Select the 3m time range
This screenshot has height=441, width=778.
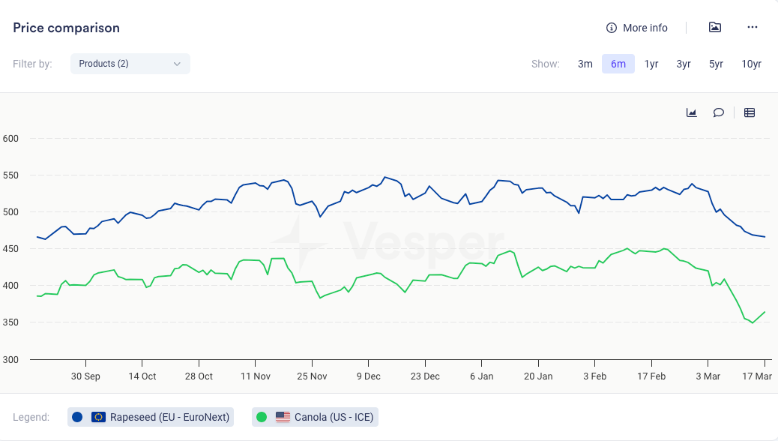pos(585,64)
